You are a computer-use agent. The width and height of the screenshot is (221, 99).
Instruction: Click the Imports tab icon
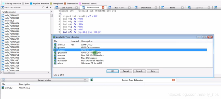coord(189,8)
